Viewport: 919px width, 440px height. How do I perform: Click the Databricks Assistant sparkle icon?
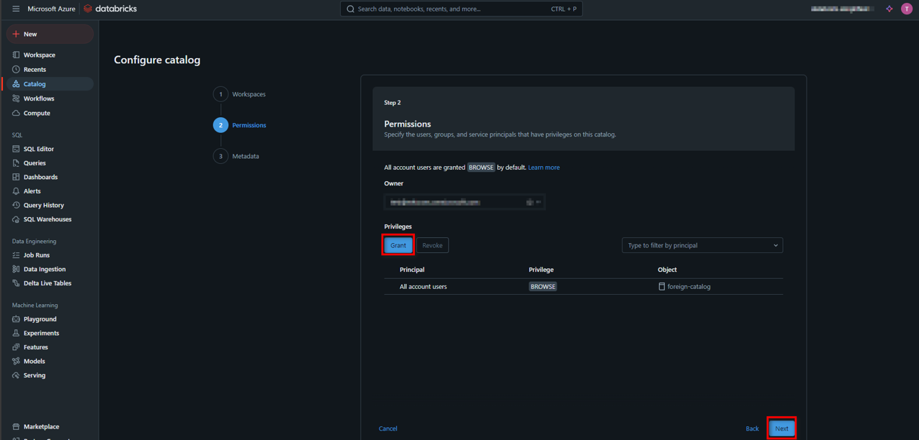coord(889,9)
